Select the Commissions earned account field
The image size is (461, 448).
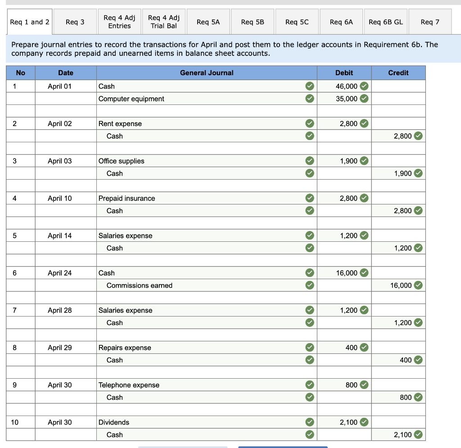coord(207,285)
